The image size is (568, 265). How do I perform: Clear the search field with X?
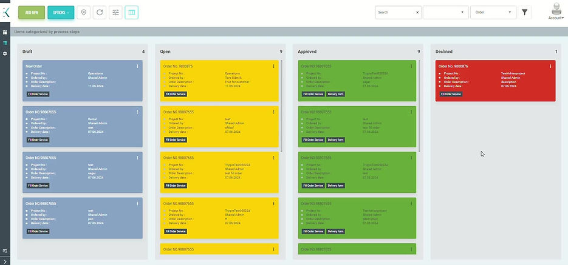click(417, 12)
